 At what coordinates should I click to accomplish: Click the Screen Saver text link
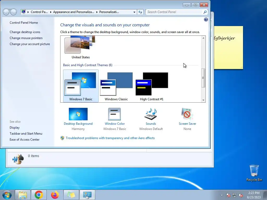click(x=187, y=124)
